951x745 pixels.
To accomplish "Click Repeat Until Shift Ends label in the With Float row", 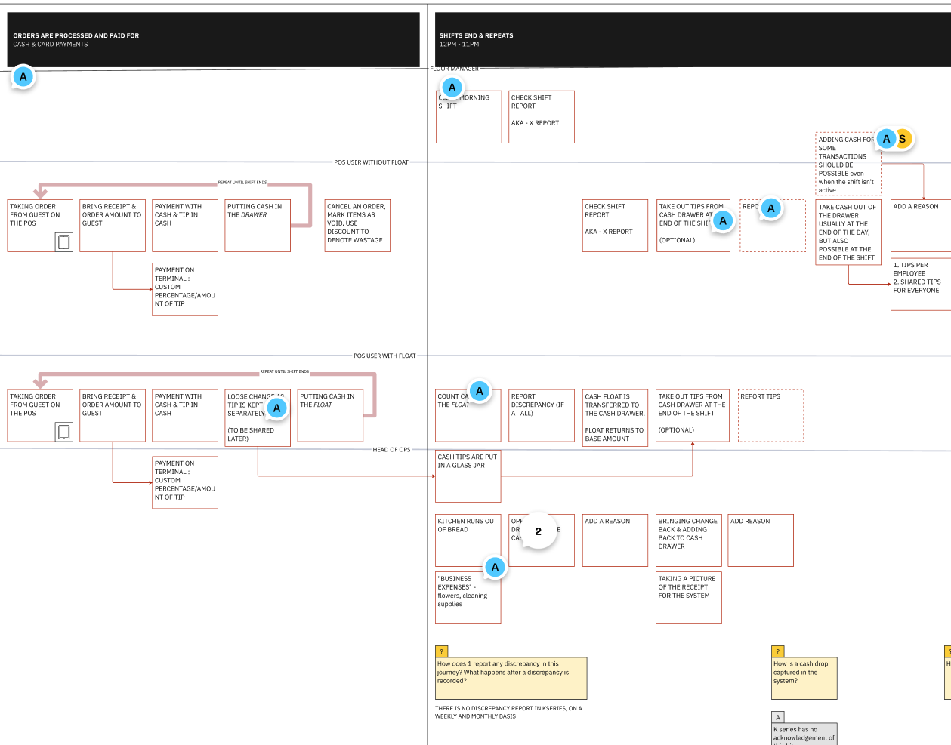I will tap(285, 371).
